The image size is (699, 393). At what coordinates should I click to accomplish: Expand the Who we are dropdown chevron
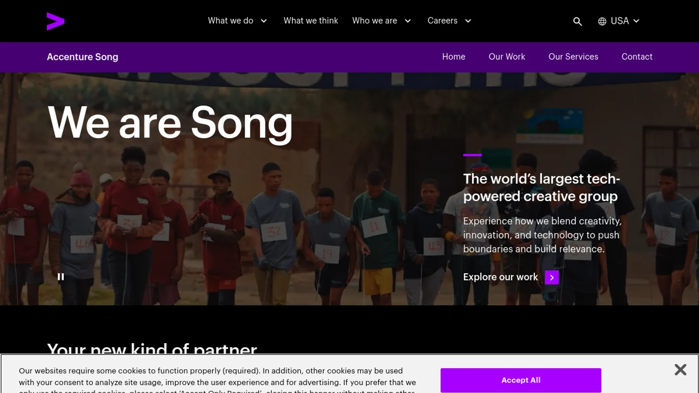408,21
